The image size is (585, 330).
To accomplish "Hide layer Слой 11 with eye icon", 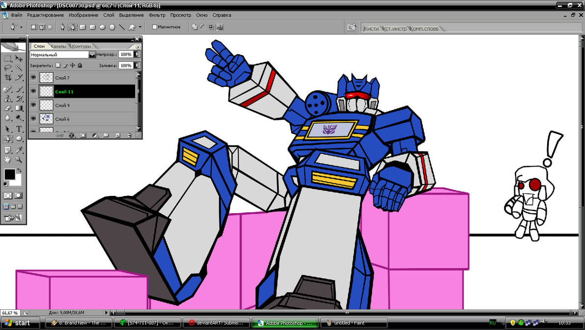I will coord(33,91).
